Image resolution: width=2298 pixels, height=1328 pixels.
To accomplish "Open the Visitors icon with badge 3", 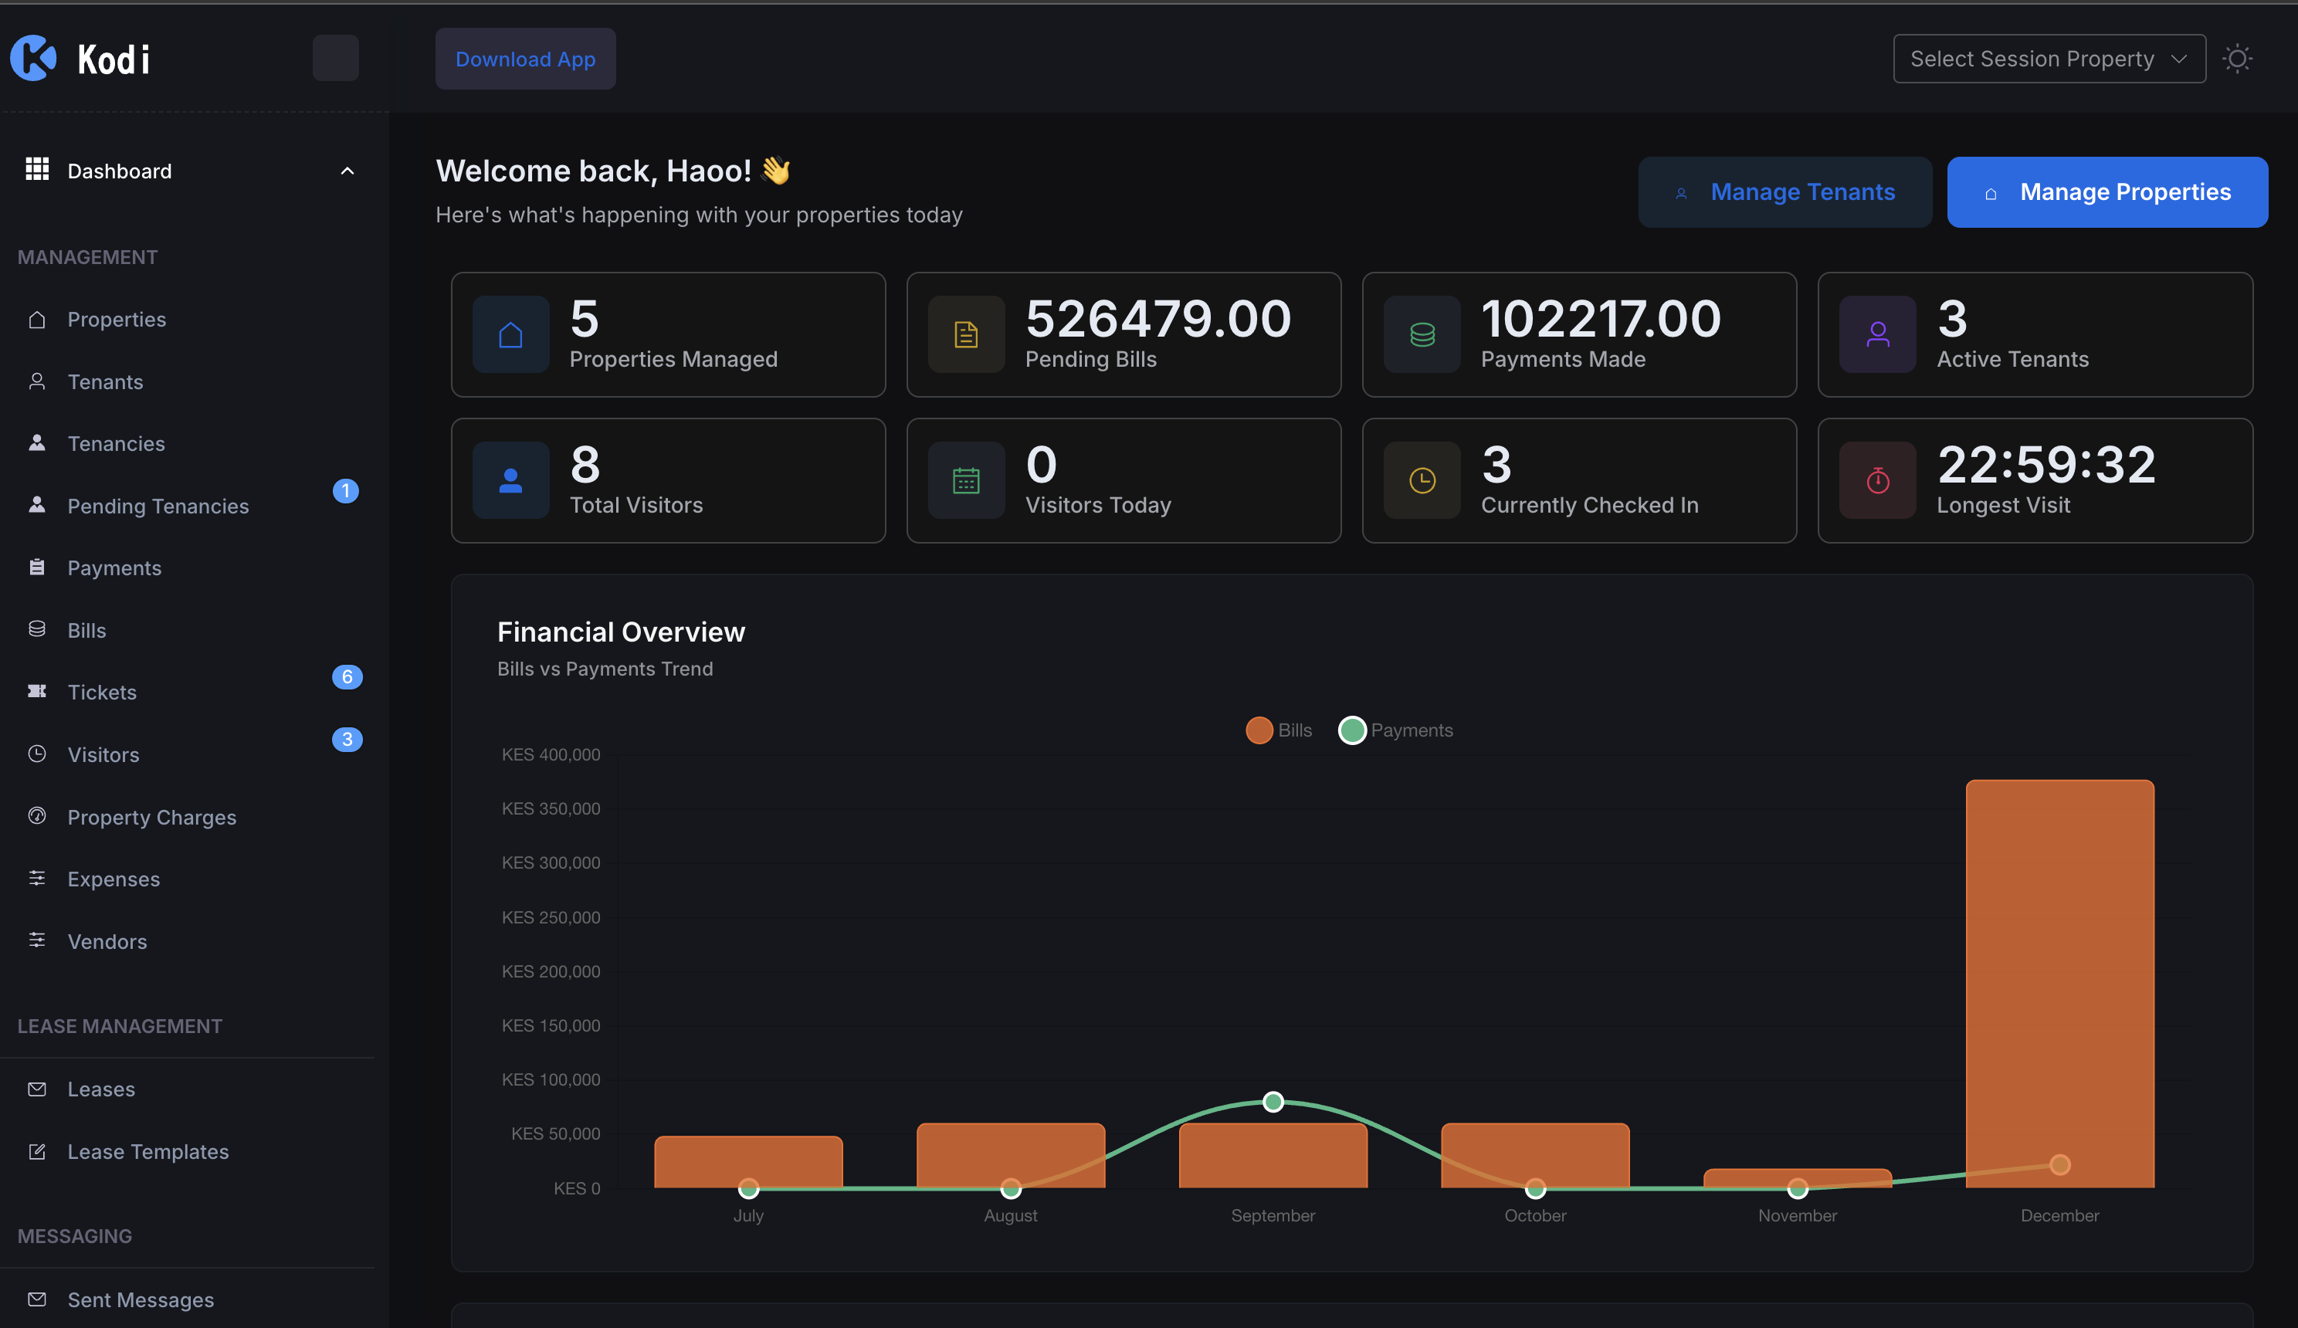I will point(37,754).
